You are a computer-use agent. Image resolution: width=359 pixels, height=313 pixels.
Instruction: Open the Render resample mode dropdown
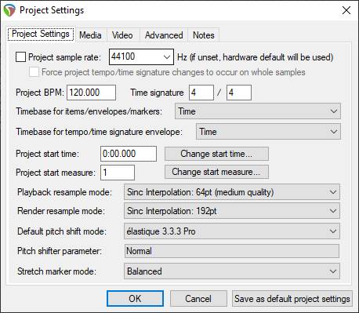(232, 211)
